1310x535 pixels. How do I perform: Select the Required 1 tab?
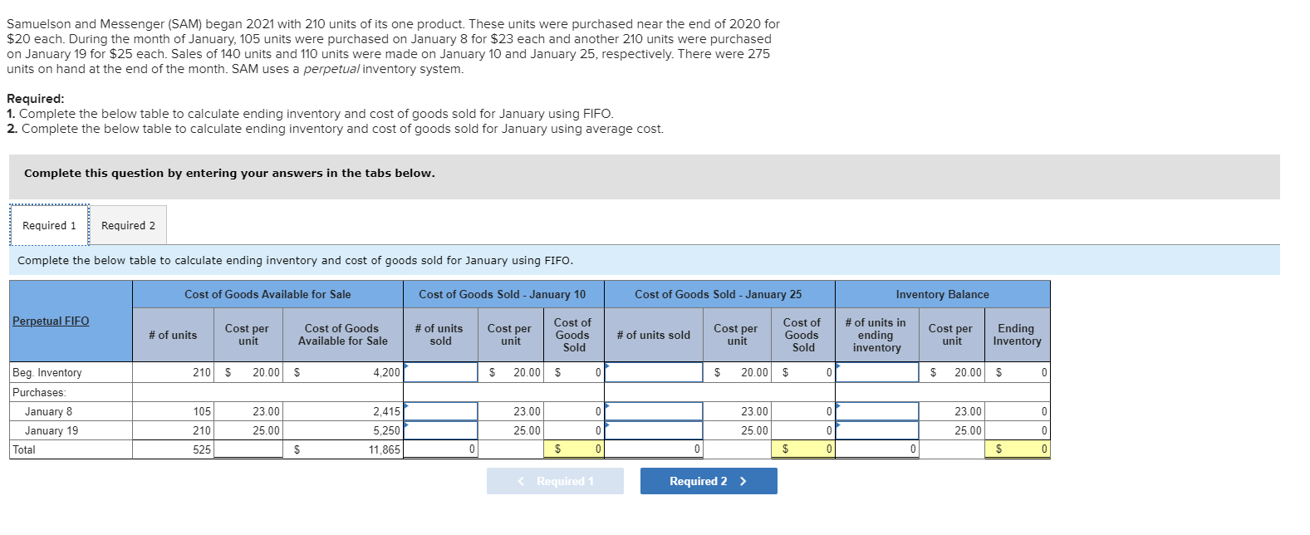(x=48, y=224)
